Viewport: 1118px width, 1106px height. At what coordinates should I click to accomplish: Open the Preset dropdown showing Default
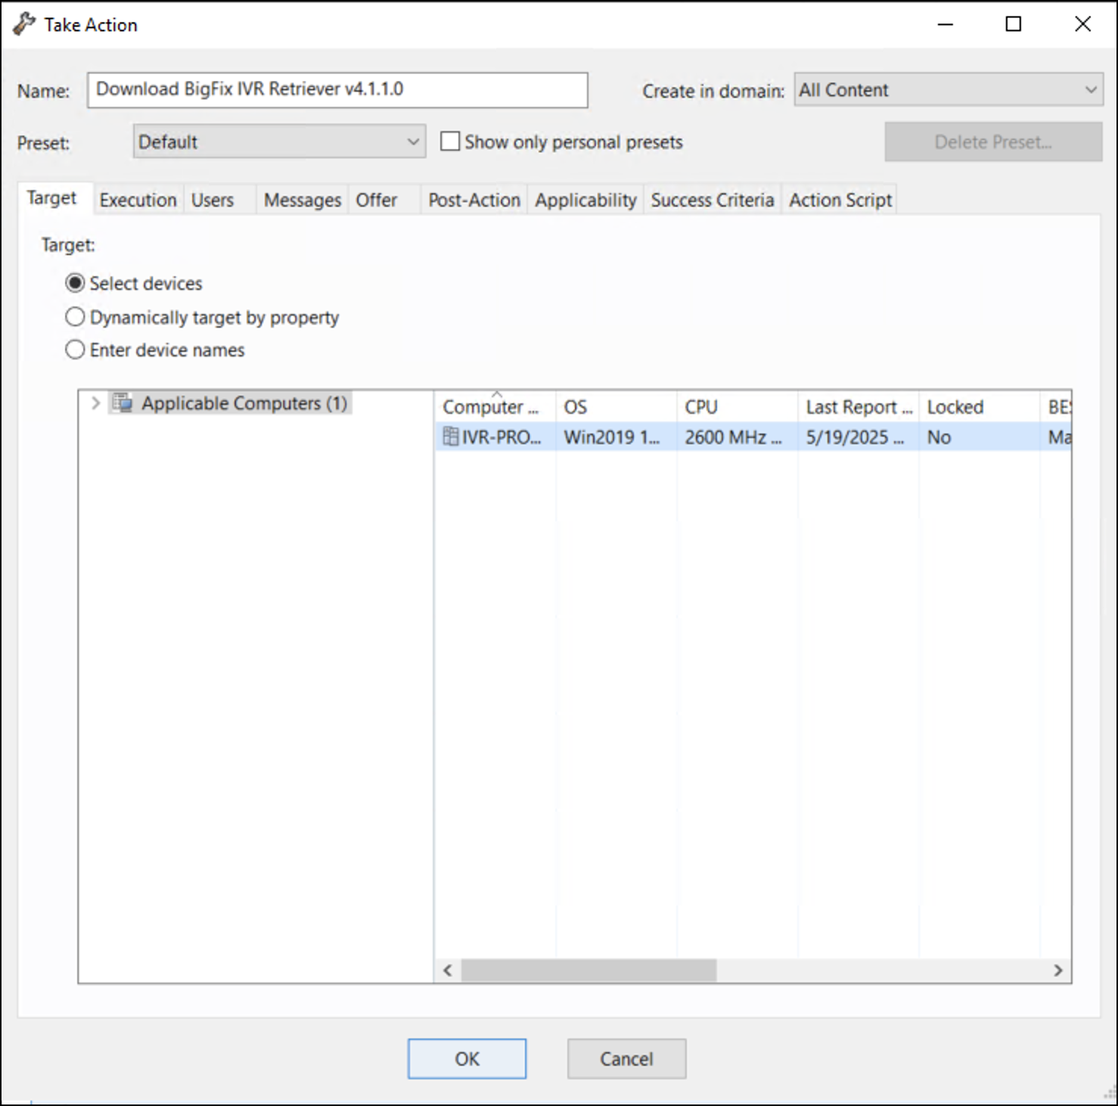tap(279, 141)
